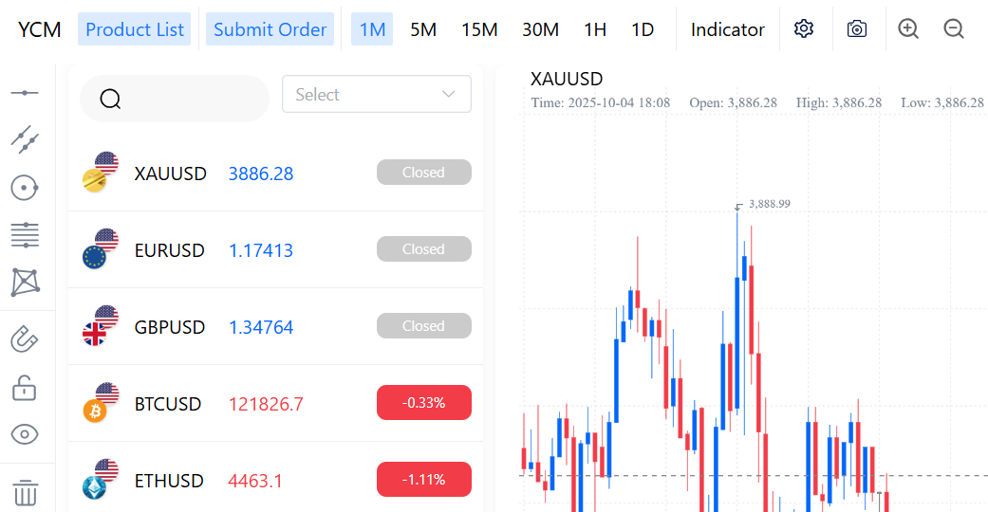Toggle the magnet snap mode
The width and height of the screenshot is (988, 512).
click(25, 338)
